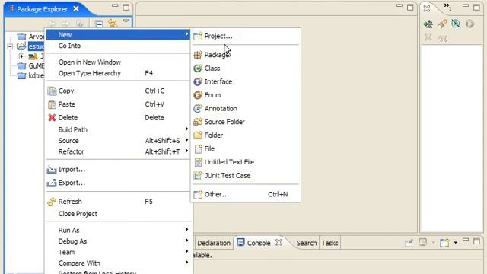The height and width of the screenshot is (274, 487).
Task: Expand the Build Path submenu
Action: [118, 129]
